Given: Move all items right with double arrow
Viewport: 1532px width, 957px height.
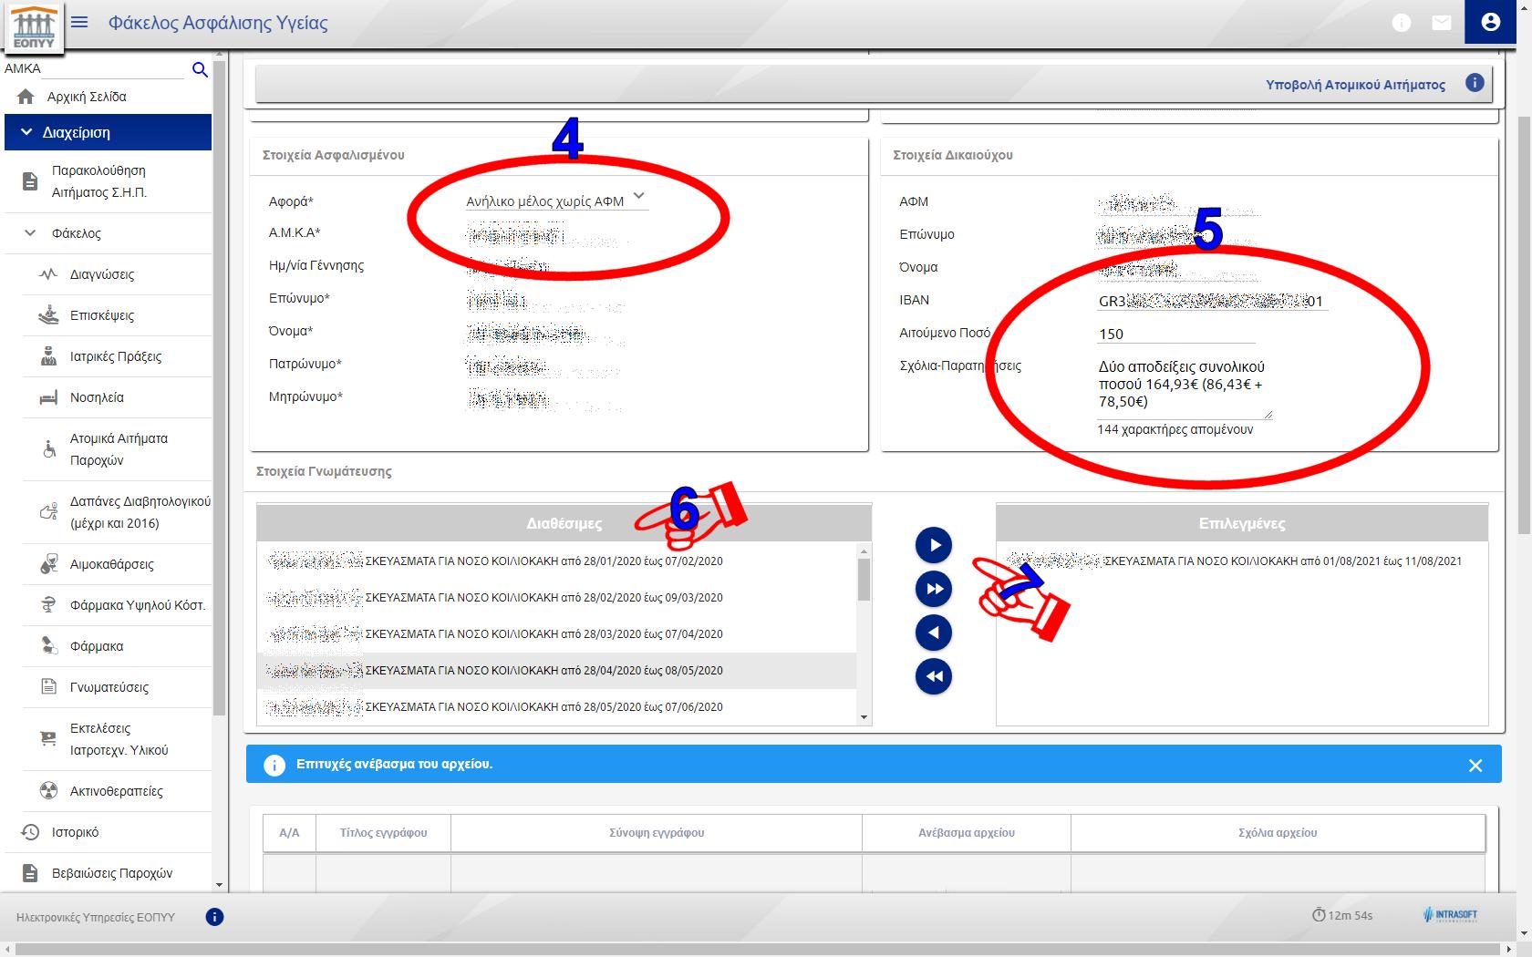Looking at the screenshot, I should coord(933,589).
